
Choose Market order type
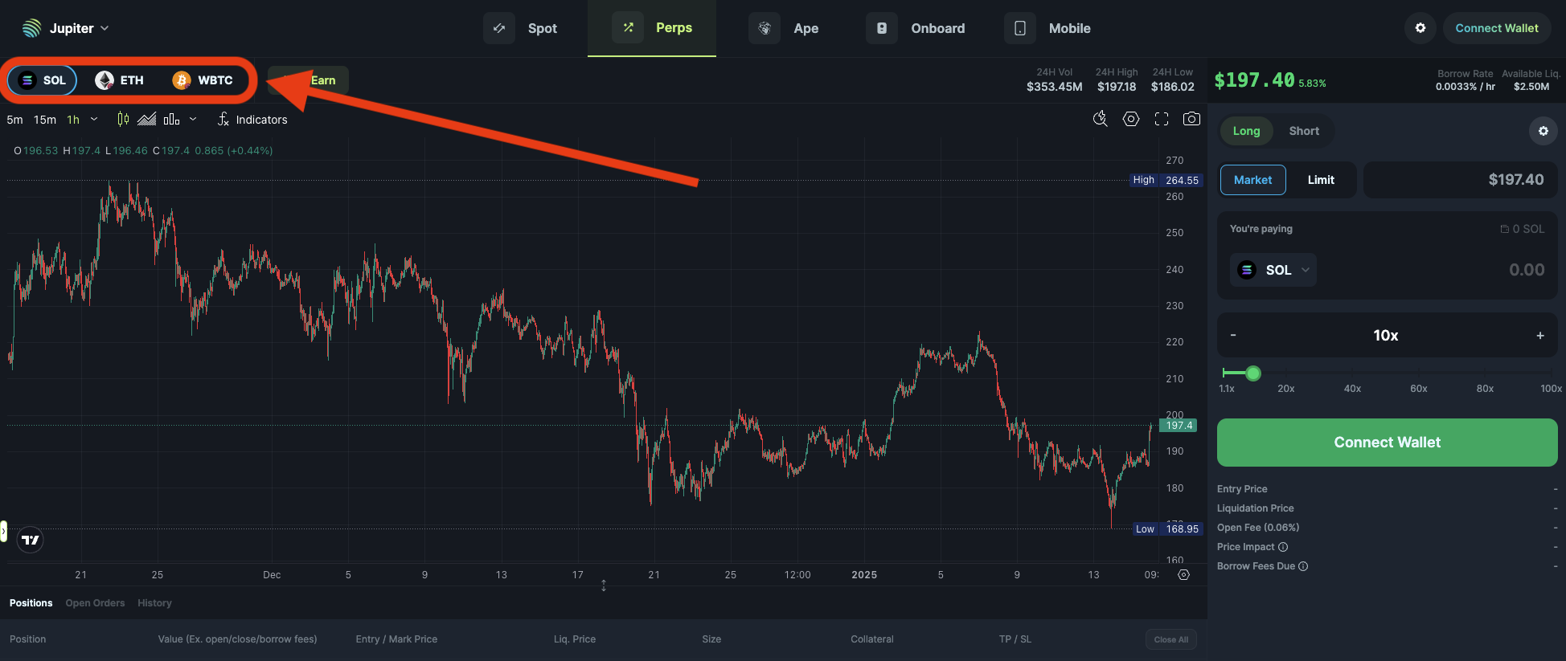pyautogui.click(x=1253, y=180)
